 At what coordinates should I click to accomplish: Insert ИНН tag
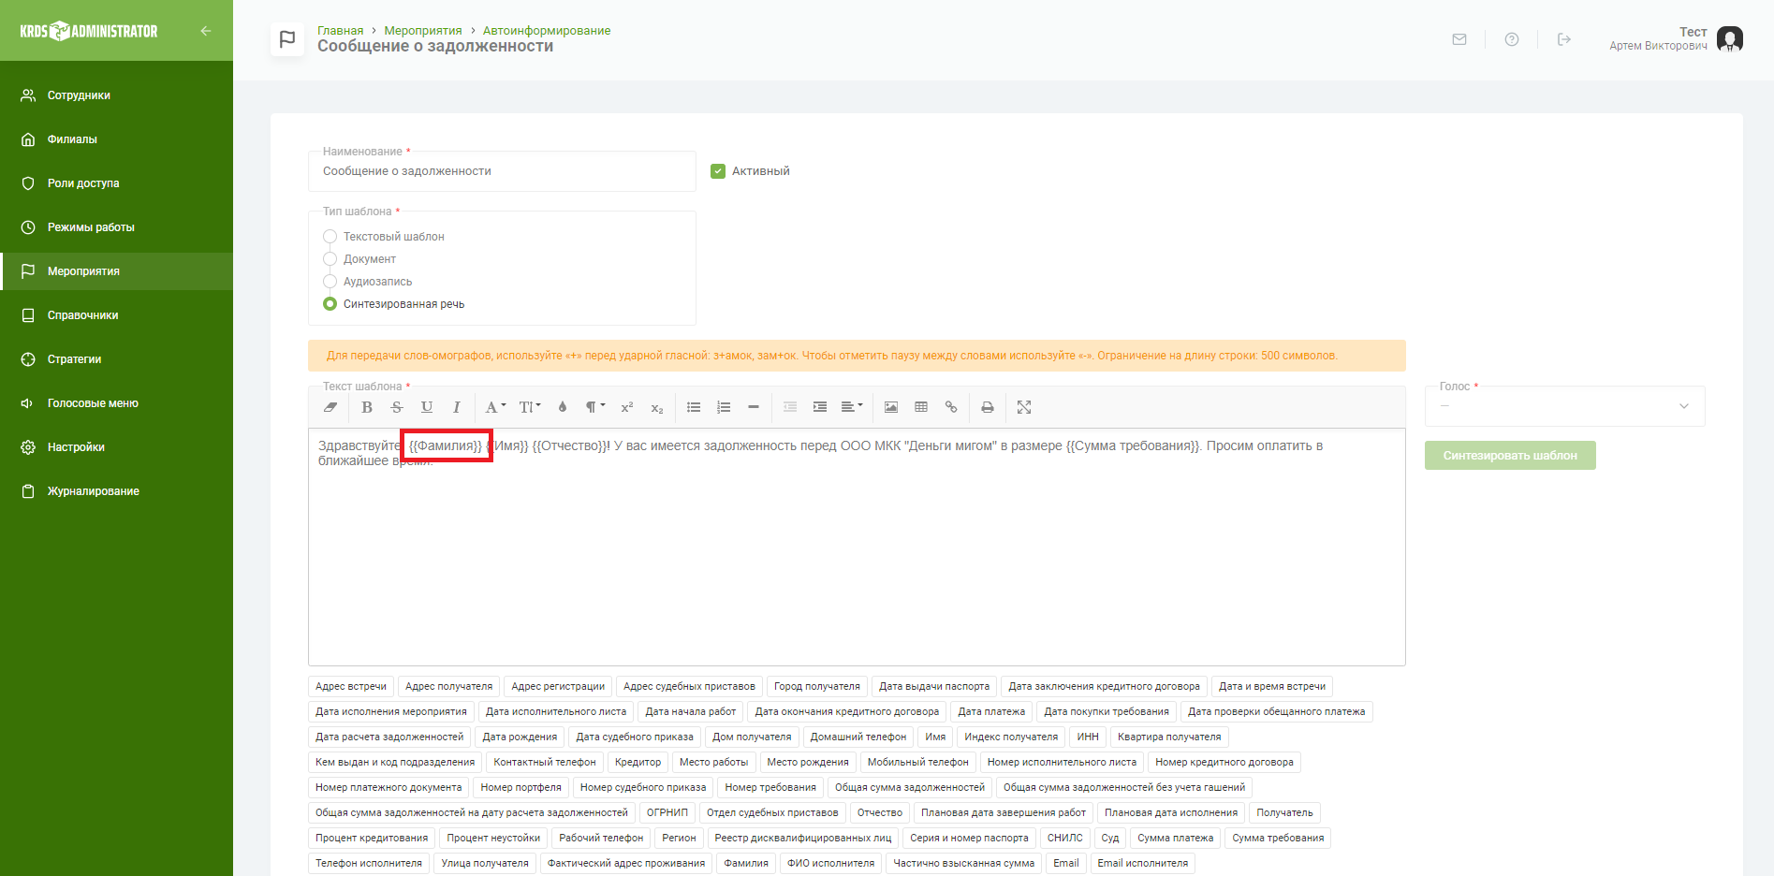pos(1088,737)
